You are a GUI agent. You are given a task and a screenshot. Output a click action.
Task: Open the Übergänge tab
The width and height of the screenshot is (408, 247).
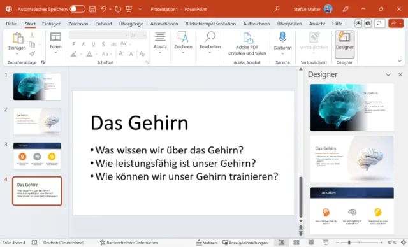[x=131, y=24]
